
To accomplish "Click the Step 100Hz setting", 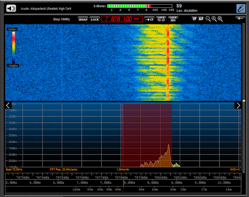I will pyautogui.click(x=61, y=19).
